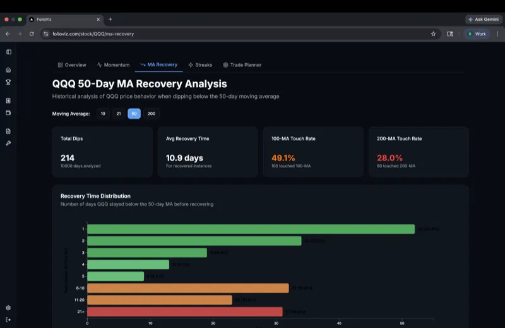This screenshot has height=328, width=505.
Task: Open the trophy icon in sidebar
Action: (8, 82)
